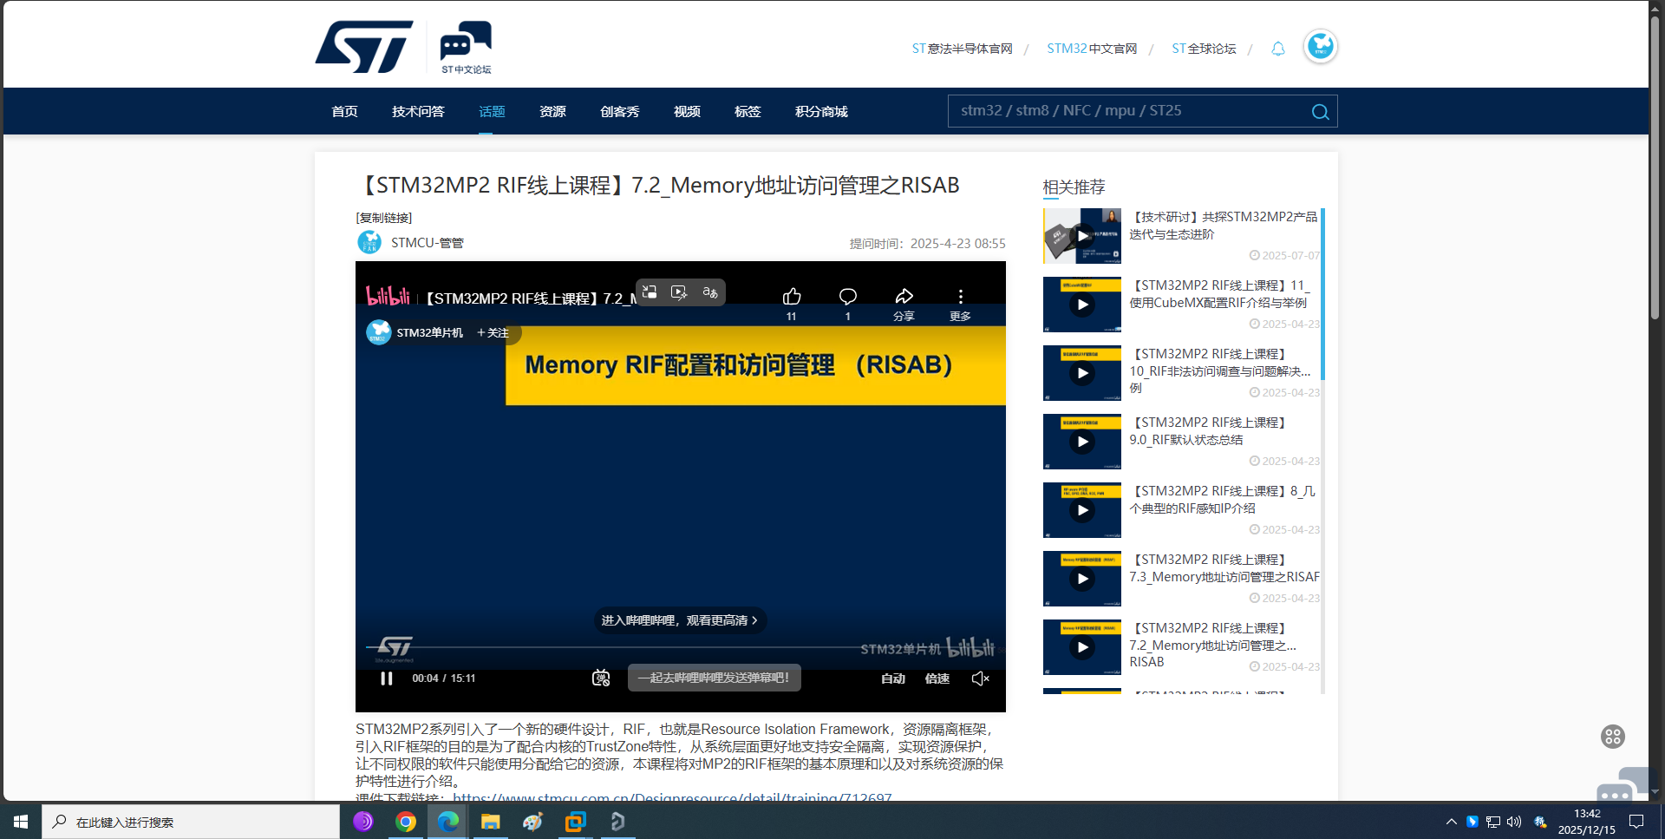
Task: Toggle danmaku display in the video player
Action: click(x=601, y=678)
